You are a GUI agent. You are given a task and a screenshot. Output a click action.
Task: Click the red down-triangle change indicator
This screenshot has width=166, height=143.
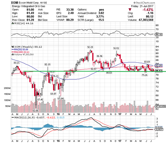pyautogui.click(x=130, y=10)
